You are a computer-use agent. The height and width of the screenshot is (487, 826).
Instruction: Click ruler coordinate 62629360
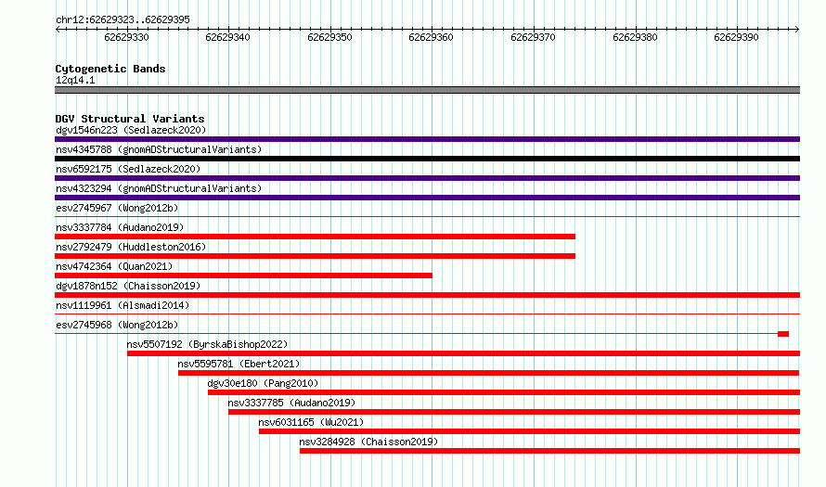coord(431,37)
